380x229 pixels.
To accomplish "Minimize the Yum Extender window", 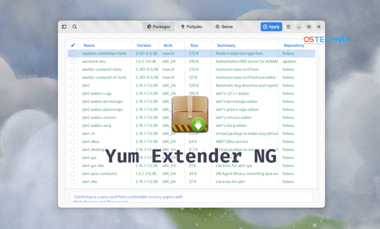I will click(299, 27).
